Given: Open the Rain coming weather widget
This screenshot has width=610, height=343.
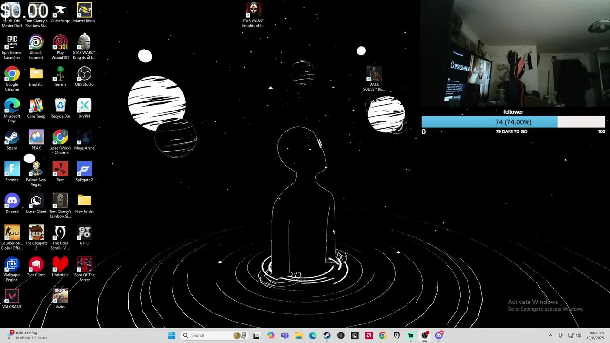Looking at the screenshot, I should click(28, 335).
